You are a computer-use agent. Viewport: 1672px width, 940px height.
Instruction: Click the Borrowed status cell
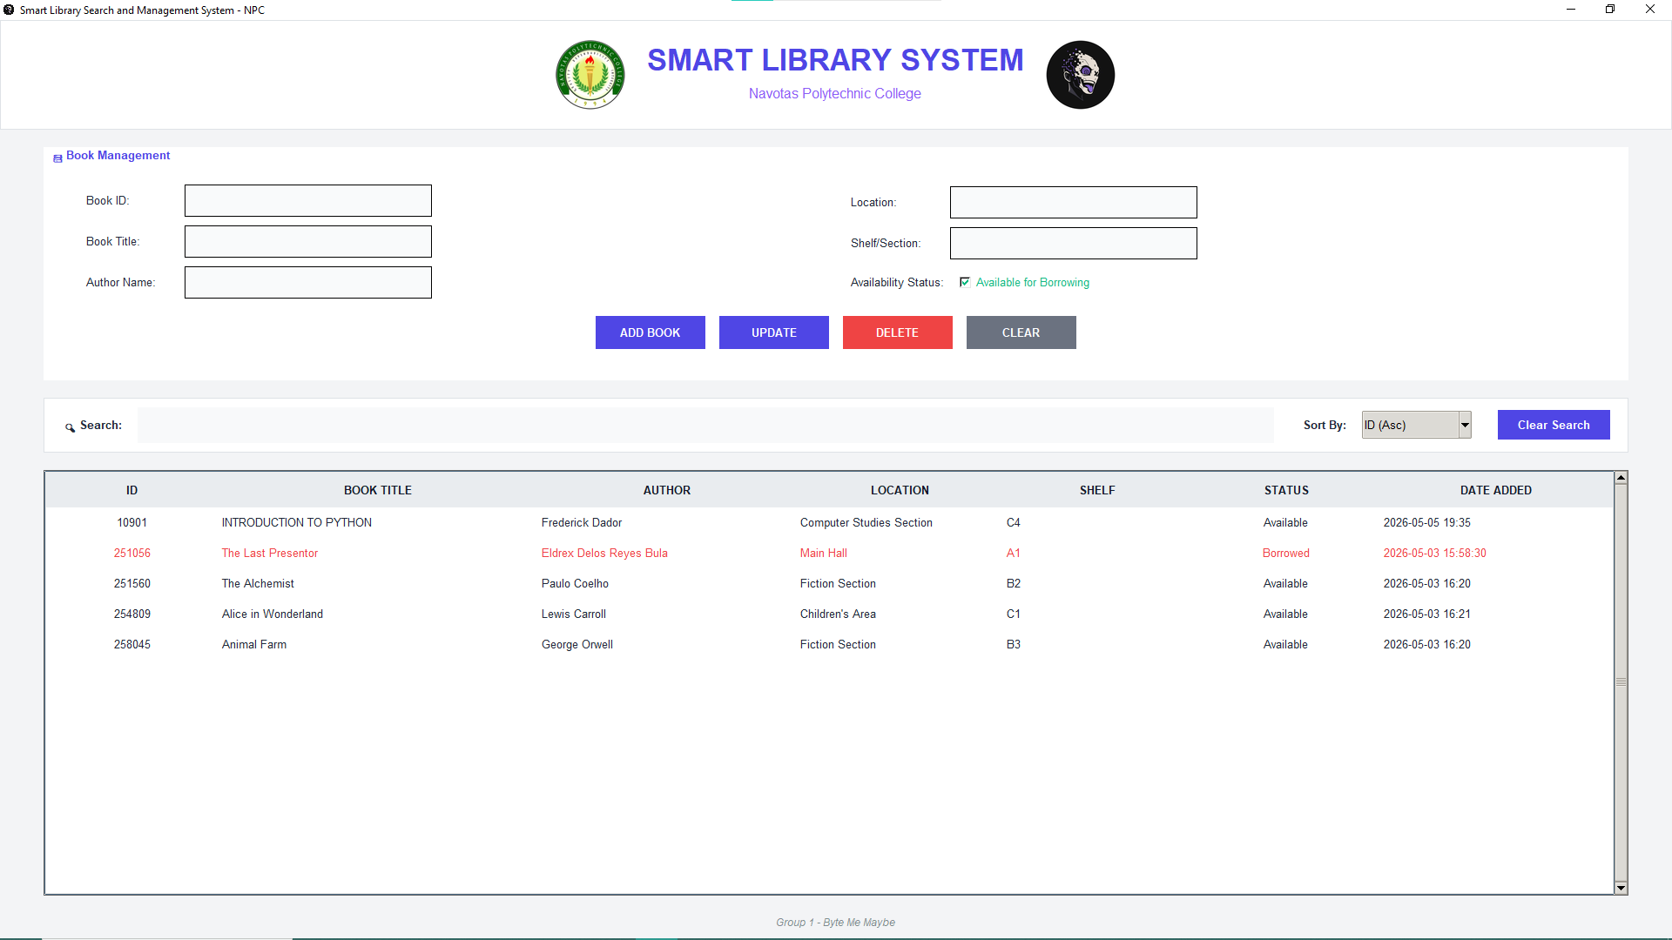1286,553
